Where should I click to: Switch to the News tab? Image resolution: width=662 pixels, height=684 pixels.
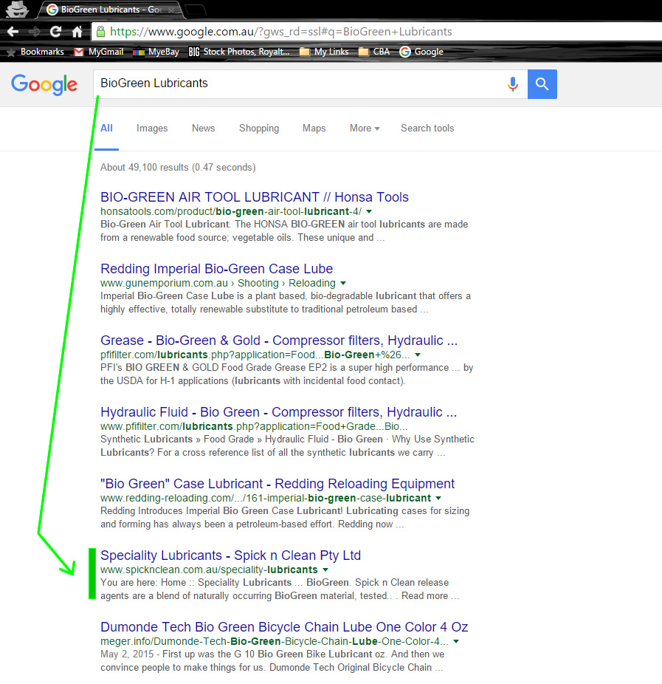click(204, 129)
